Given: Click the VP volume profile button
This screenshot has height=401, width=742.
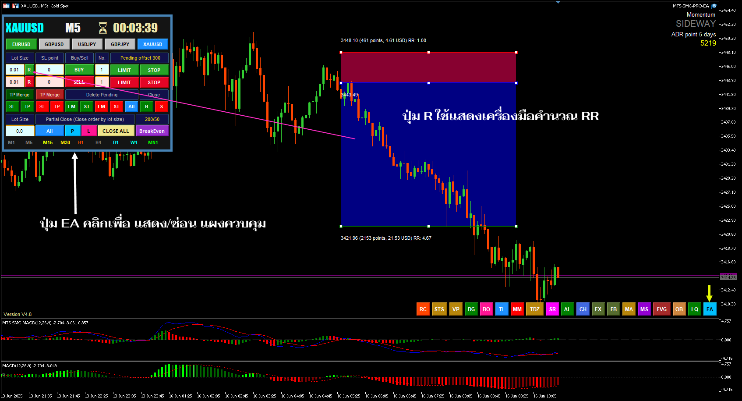Looking at the screenshot, I should coord(456,309).
